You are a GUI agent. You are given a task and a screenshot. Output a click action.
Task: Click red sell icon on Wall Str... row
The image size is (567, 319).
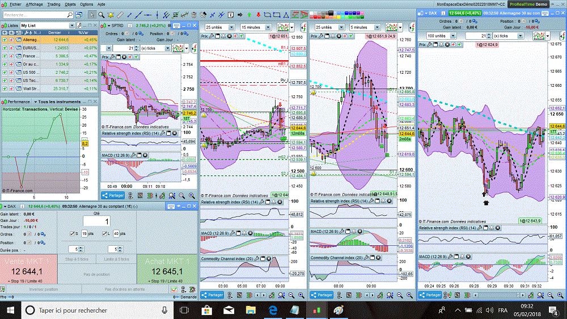point(11,89)
